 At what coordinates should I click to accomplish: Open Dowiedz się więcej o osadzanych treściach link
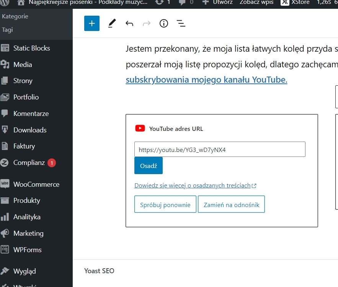click(x=195, y=186)
